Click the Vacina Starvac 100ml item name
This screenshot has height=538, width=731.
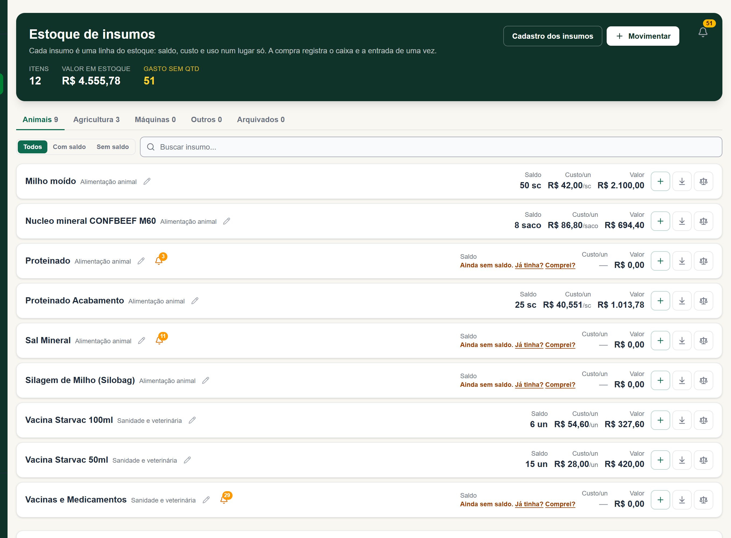click(x=69, y=420)
